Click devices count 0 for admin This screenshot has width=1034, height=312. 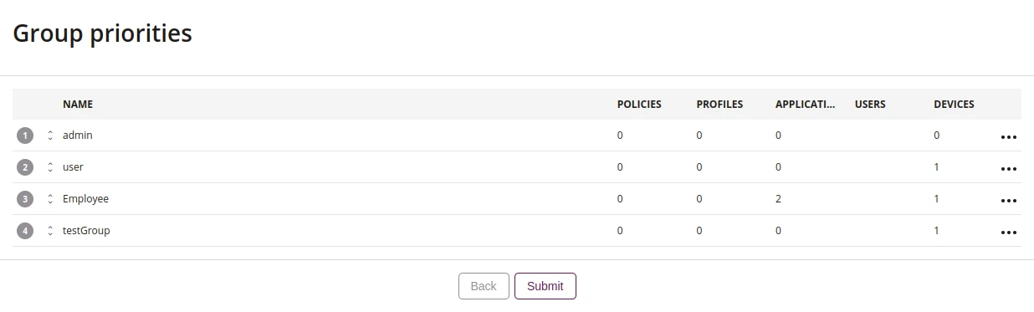tap(937, 135)
